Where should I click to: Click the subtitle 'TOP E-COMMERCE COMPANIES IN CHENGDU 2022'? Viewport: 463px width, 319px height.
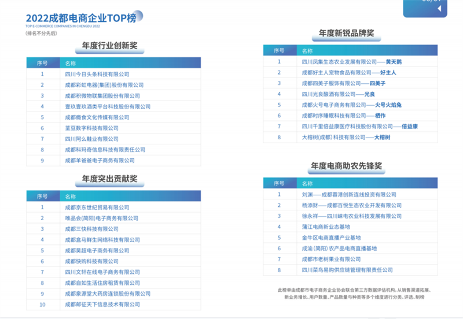[x=63, y=26]
